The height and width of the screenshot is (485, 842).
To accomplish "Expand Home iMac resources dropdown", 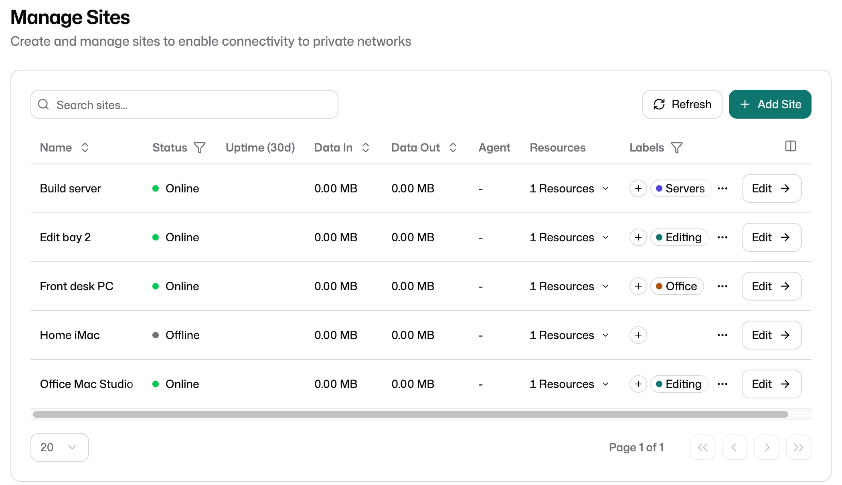I will [569, 335].
